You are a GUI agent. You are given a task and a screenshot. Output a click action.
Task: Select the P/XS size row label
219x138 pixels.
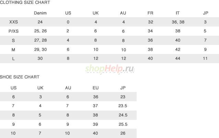click(x=13, y=31)
